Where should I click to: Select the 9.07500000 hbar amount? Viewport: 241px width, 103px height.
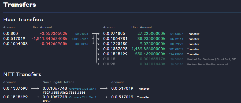point(152,44)
